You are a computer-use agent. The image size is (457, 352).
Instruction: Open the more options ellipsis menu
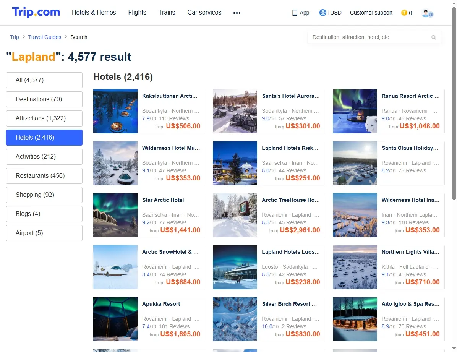point(237,13)
